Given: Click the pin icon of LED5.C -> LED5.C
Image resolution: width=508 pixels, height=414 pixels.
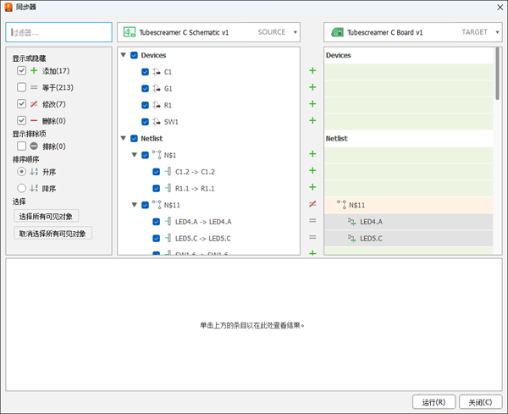Looking at the screenshot, I should [168, 238].
